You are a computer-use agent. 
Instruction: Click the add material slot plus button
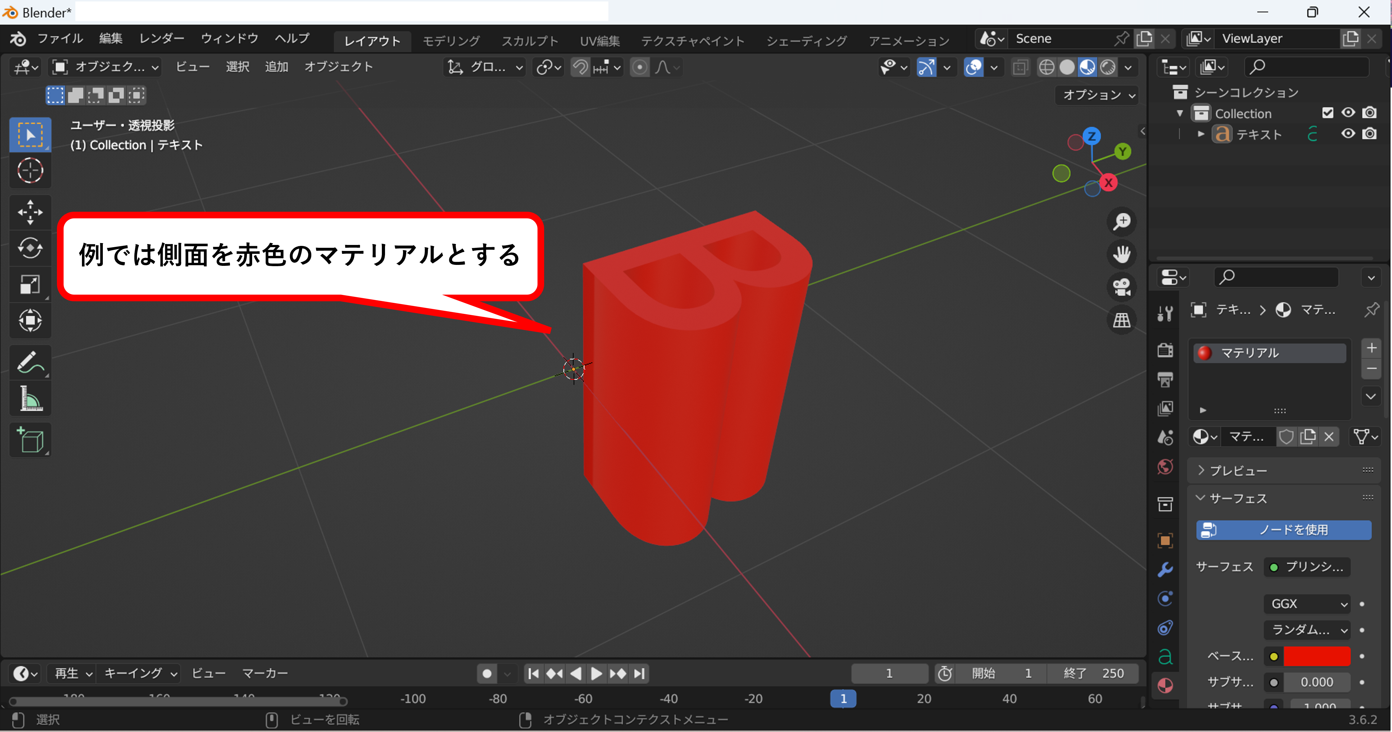1371,347
